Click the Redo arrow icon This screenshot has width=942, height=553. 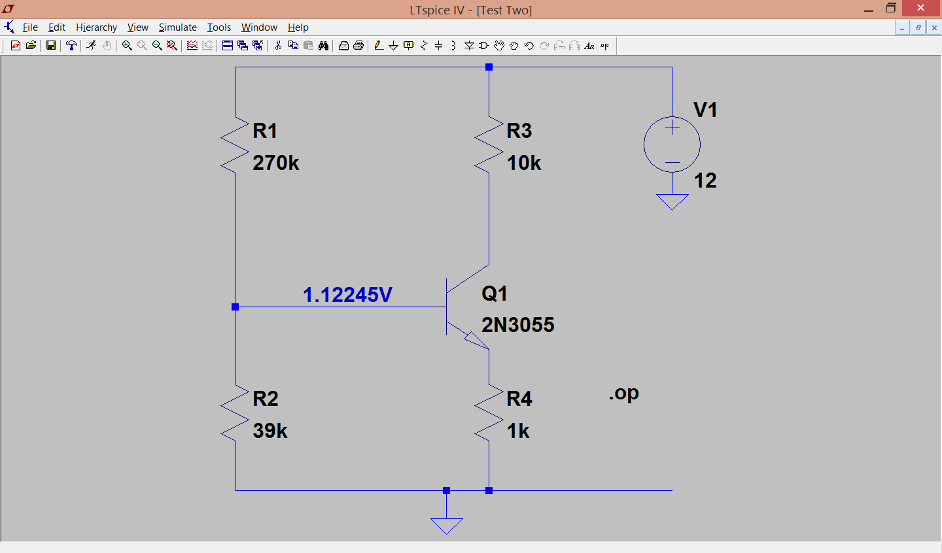(x=544, y=45)
